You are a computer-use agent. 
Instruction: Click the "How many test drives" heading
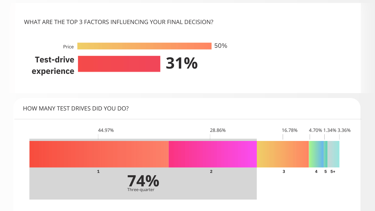[x=76, y=108]
